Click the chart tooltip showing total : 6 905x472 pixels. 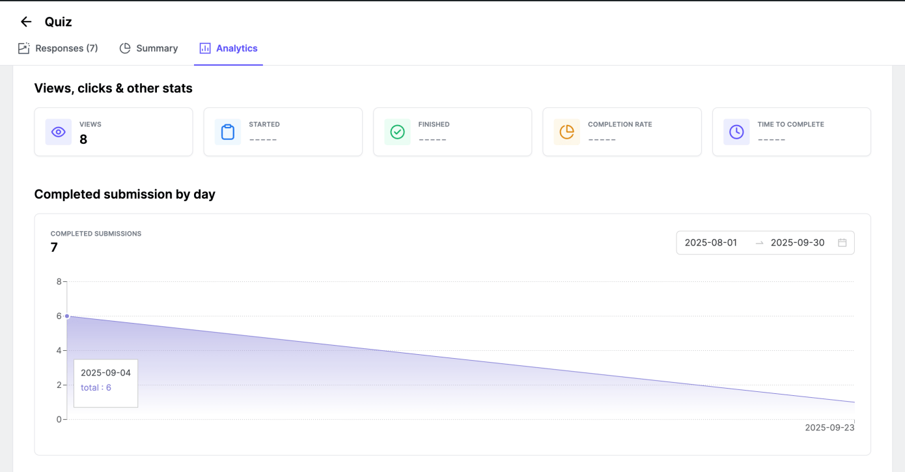105,383
